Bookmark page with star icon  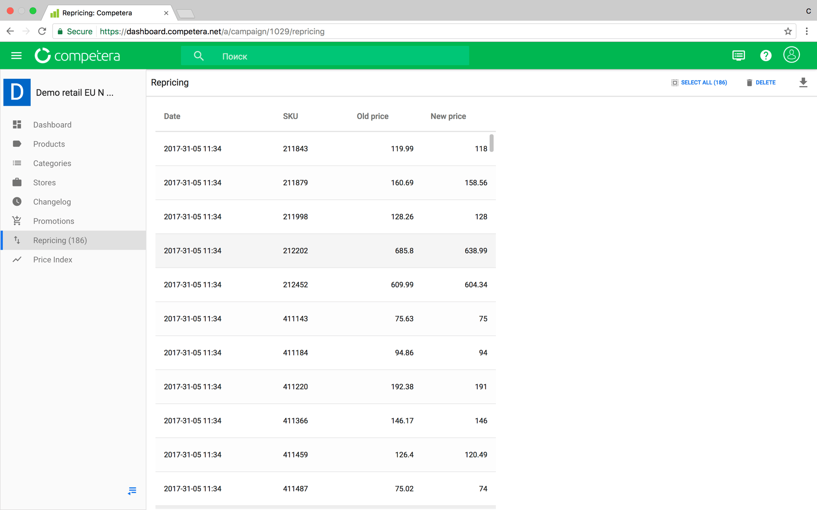click(788, 31)
